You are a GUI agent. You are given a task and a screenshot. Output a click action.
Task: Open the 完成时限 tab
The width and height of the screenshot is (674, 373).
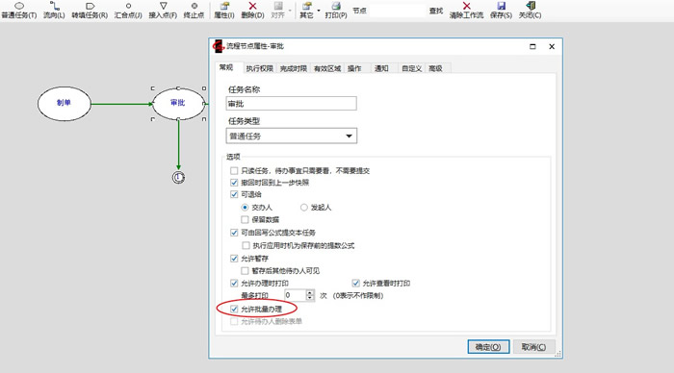pos(293,68)
